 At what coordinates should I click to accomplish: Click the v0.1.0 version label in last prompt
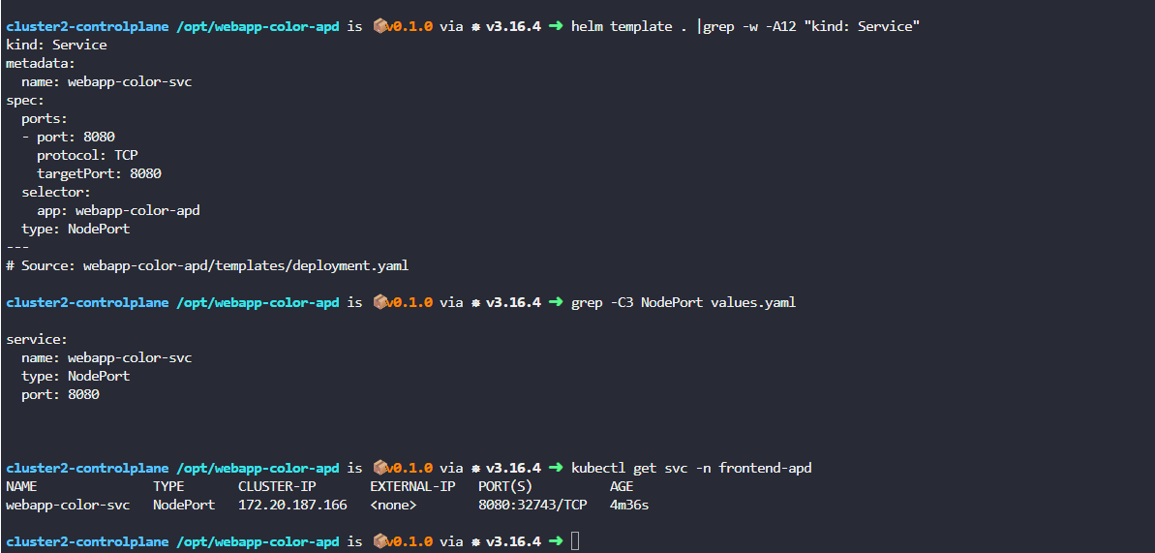pos(410,541)
